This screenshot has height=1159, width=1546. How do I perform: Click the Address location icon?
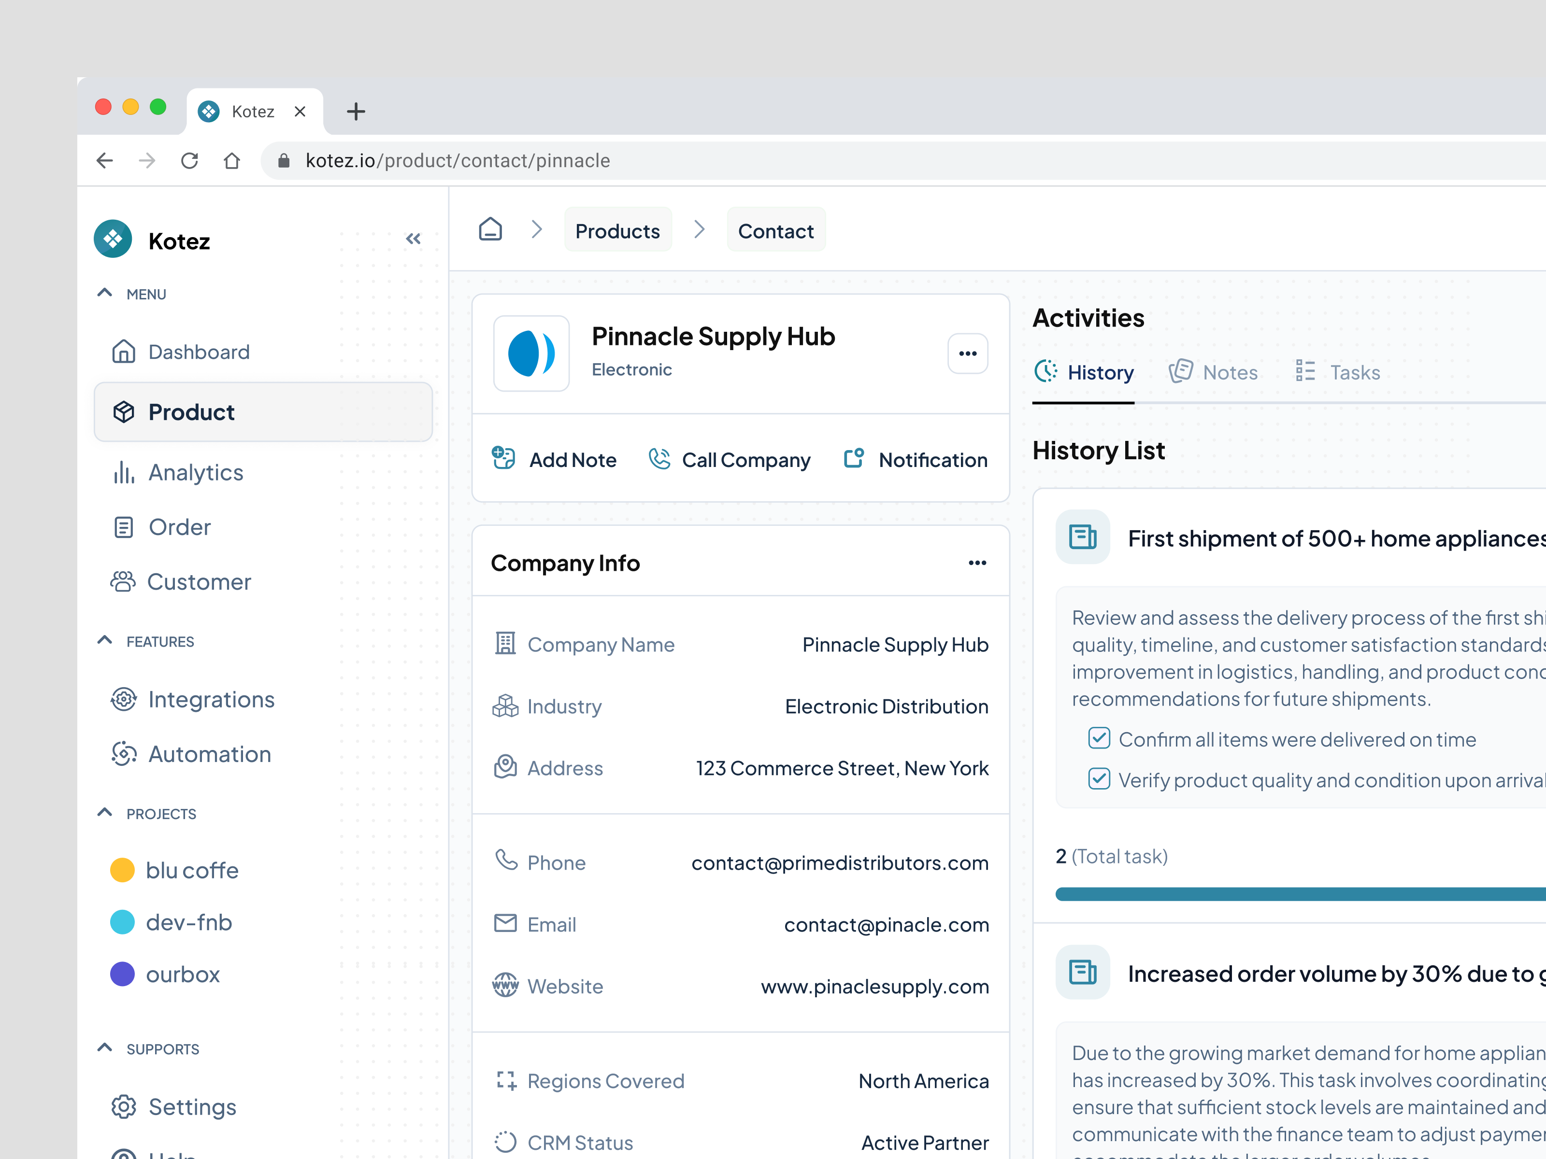click(x=505, y=767)
